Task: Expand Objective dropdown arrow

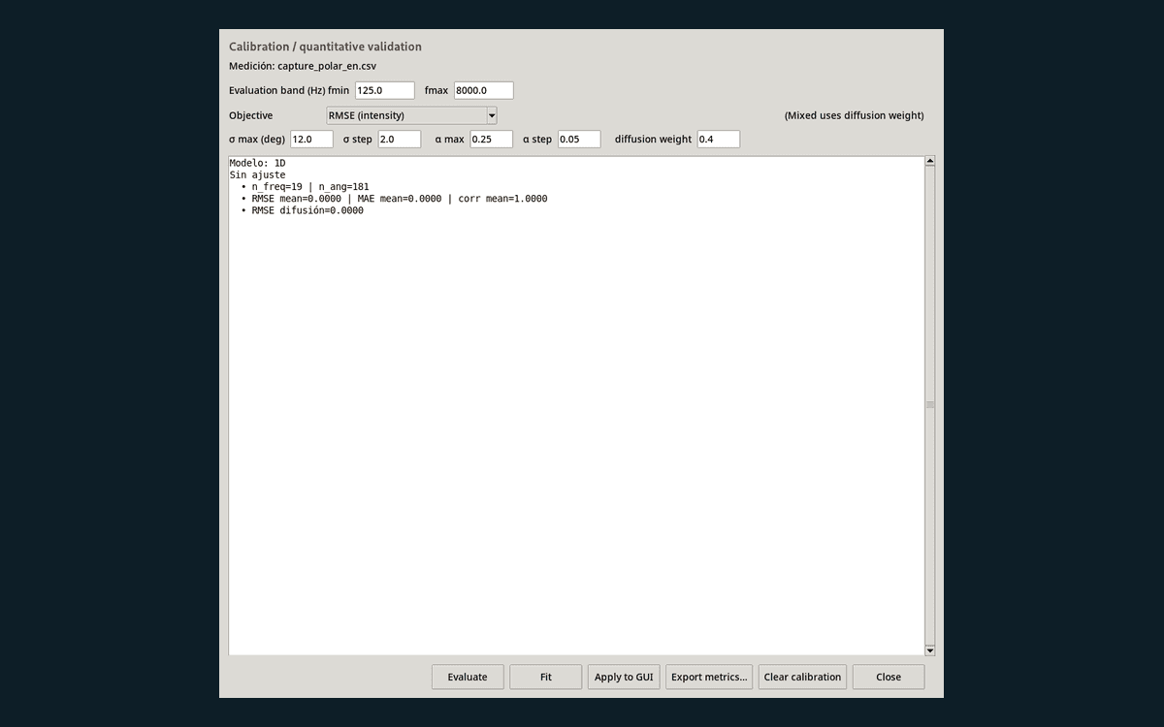Action: [x=492, y=115]
